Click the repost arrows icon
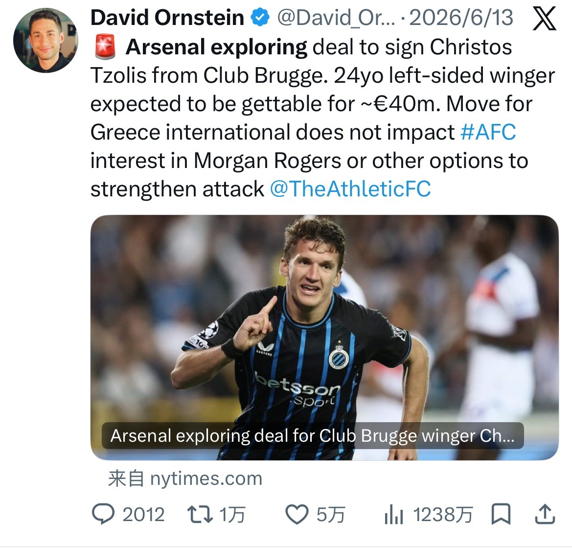Viewport: 572px width, 549px height. point(200,514)
